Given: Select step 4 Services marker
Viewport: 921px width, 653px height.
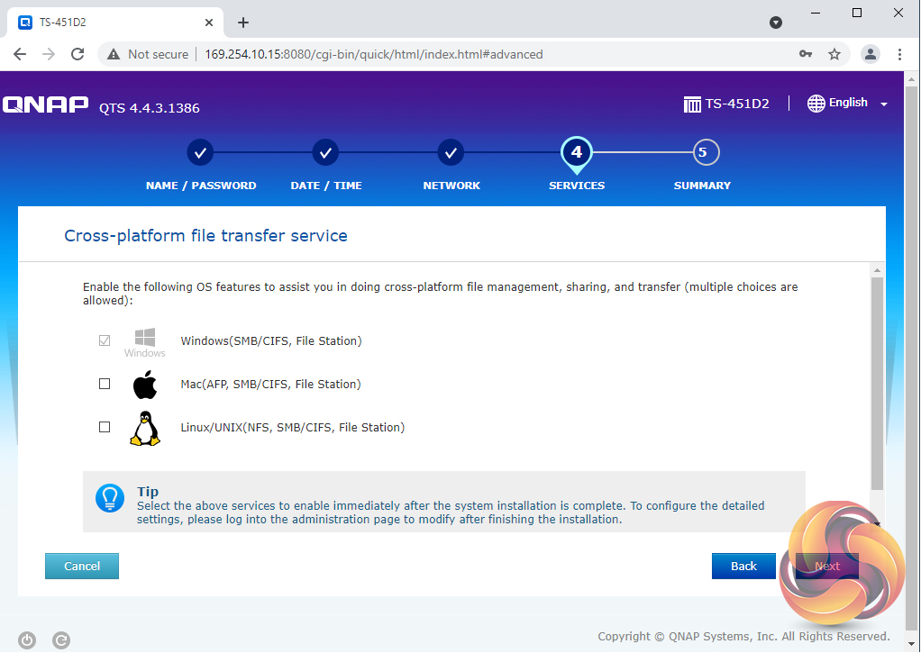Looking at the screenshot, I should (576, 154).
